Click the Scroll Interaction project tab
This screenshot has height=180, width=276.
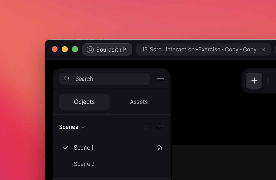click(x=199, y=49)
